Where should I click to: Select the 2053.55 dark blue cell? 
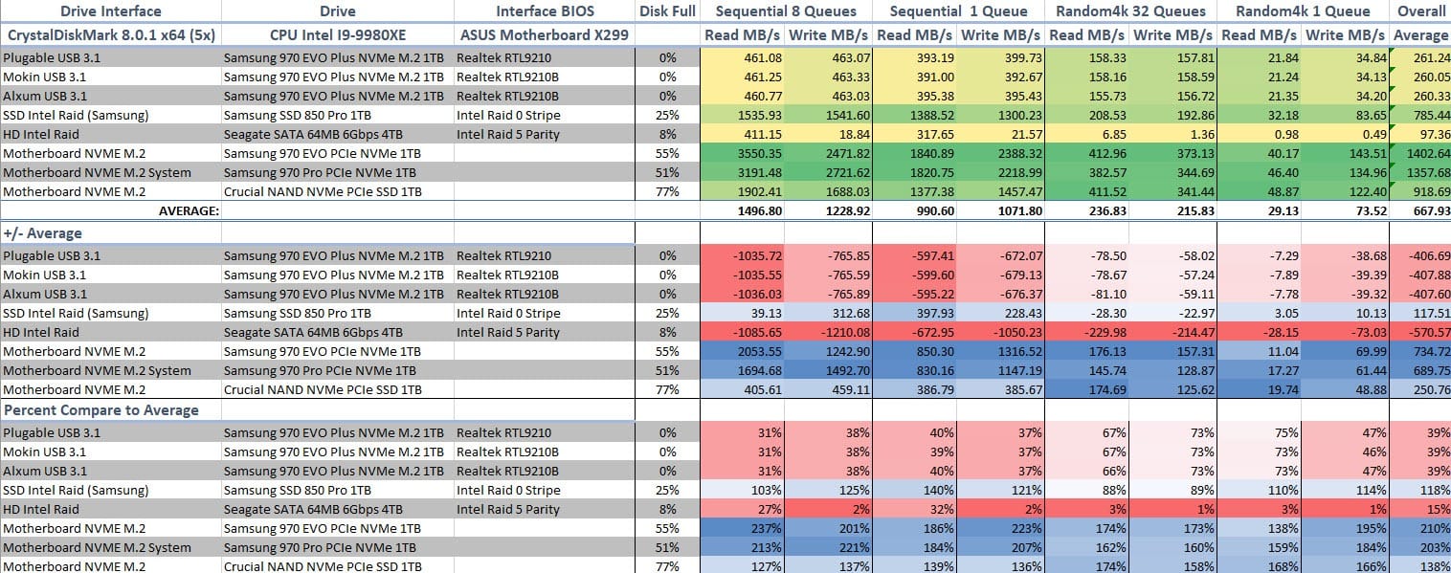[x=743, y=351]
